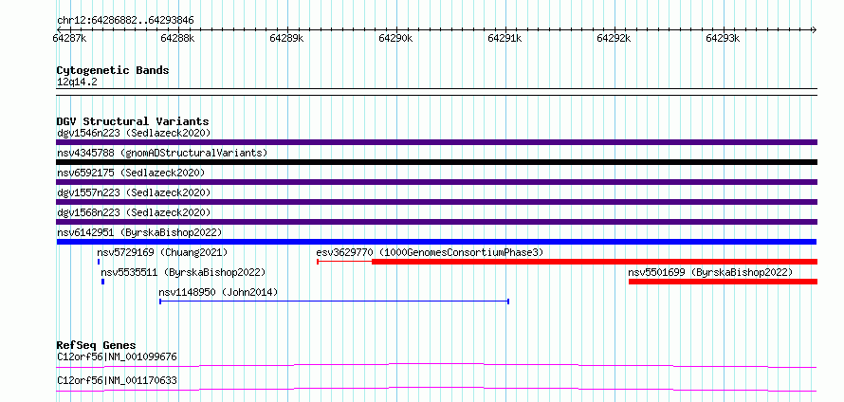This screenshot has height=402, width=844.
Task: Click the nsv5501699 (ByrskaBishop2022) label
Action: [710, 272]
